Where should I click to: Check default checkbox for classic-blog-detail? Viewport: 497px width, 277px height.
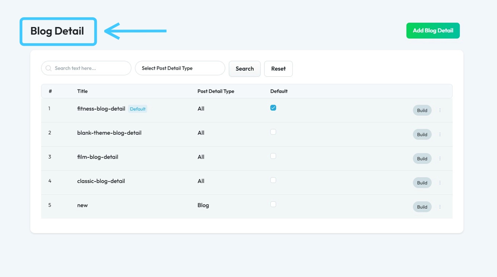coord(273,180)
